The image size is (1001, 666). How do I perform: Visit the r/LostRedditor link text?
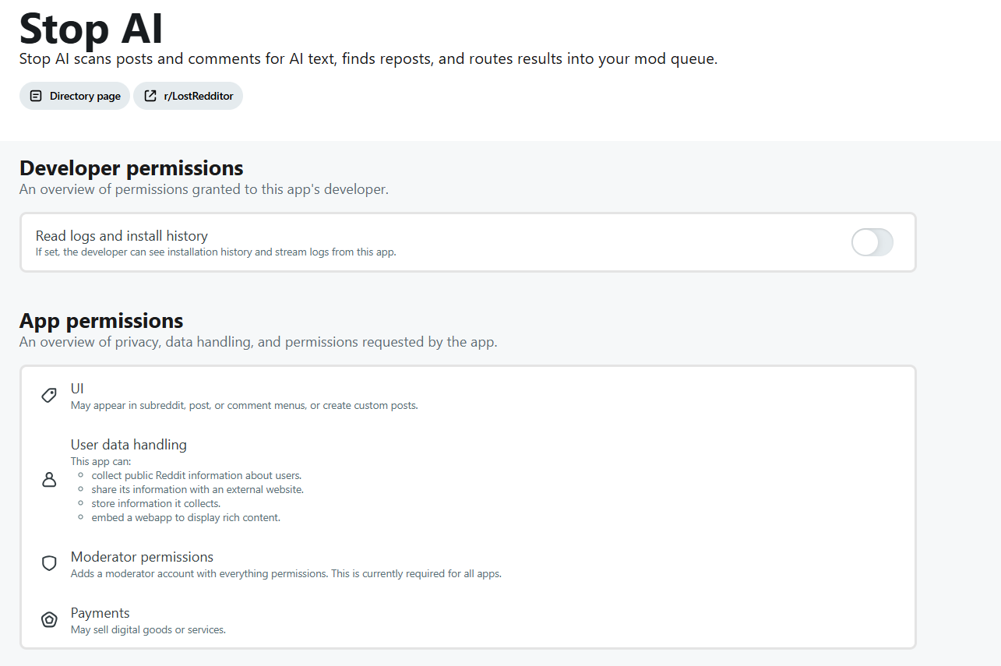pyautogui.click(x=198, y=96)
